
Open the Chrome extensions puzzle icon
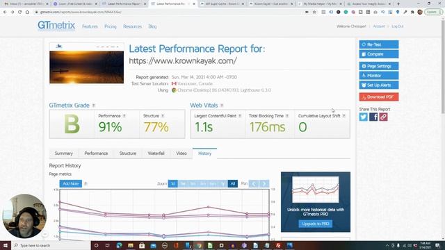tap(412, 12)
